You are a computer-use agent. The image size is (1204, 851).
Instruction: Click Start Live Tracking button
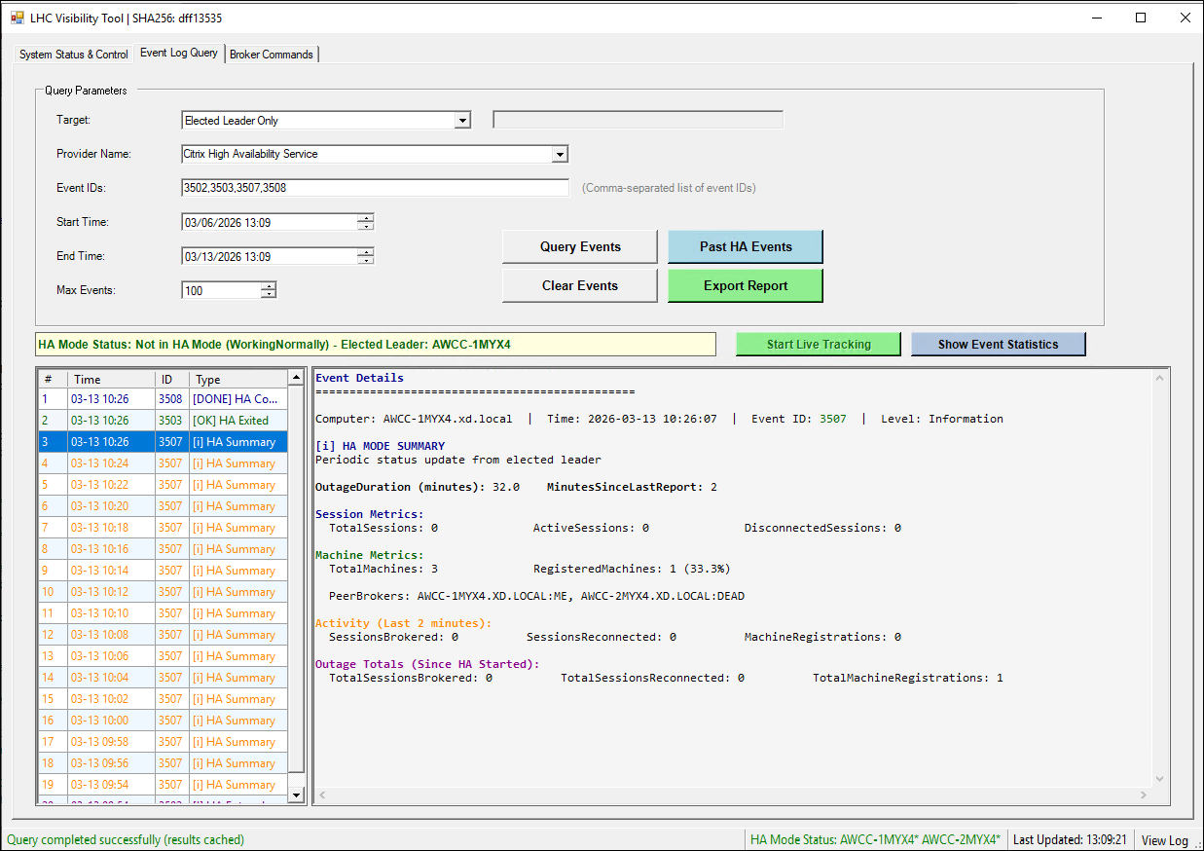coord(819,344)
